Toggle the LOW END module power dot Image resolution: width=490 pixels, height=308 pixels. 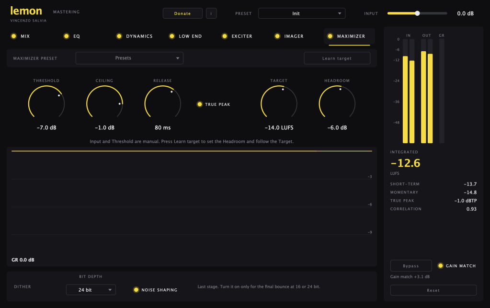pos(172,36)
